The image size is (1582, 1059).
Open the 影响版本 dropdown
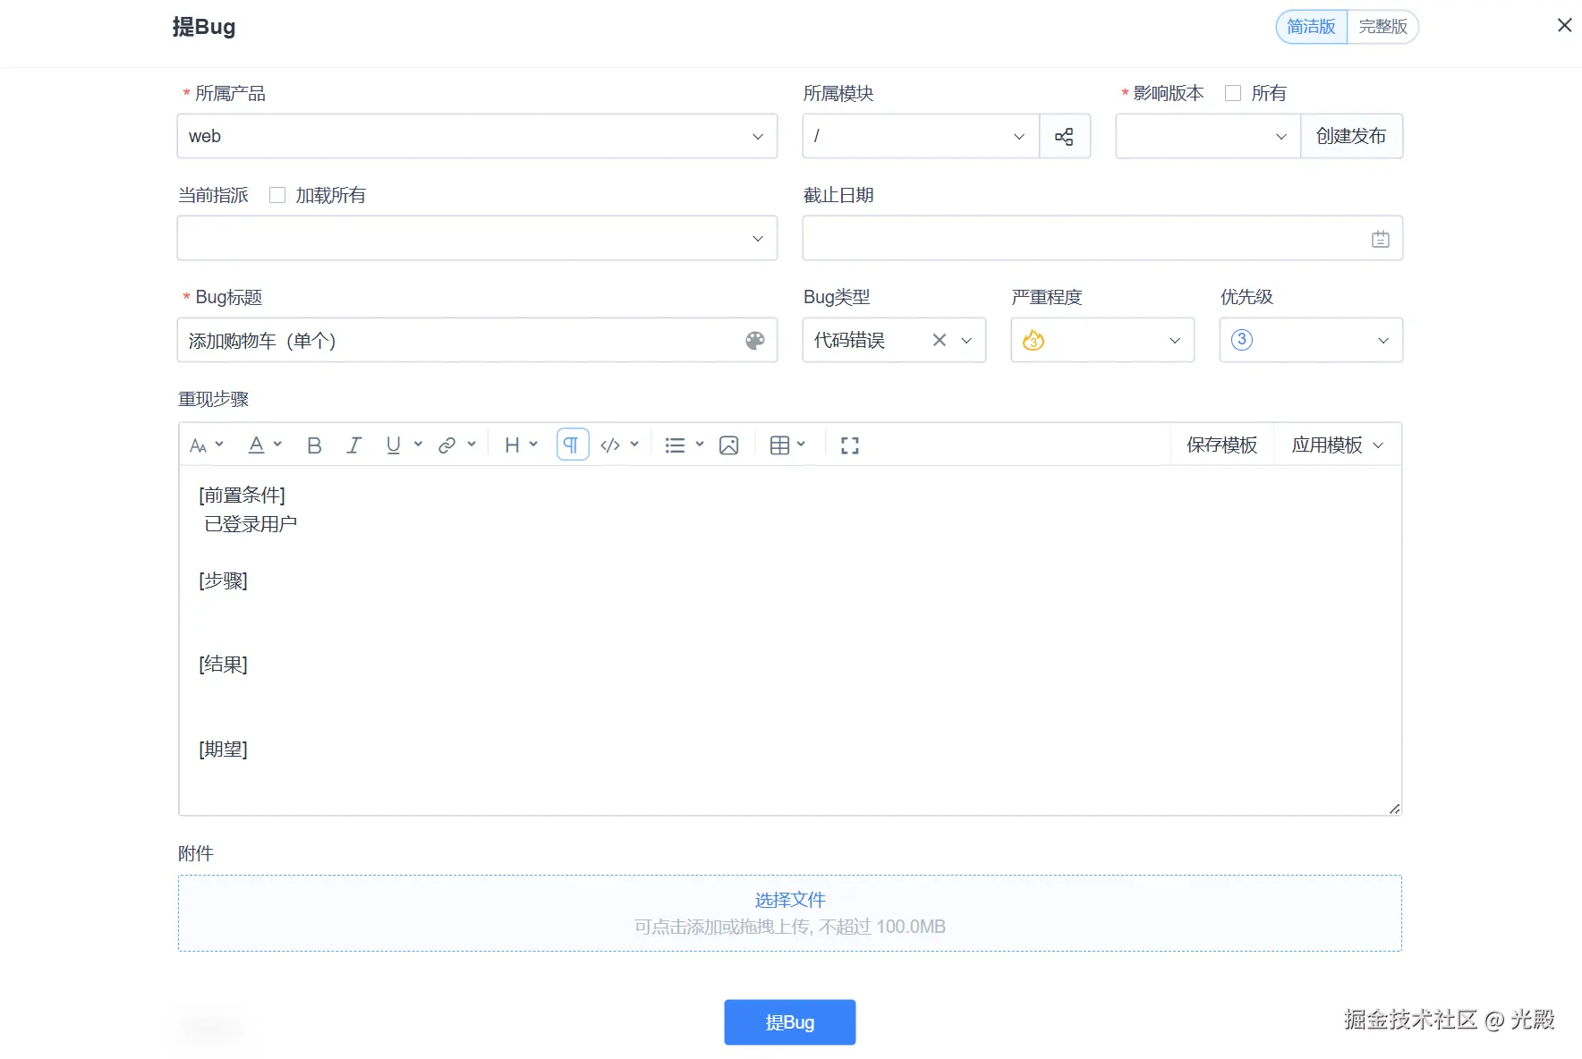click(x=1208, y=136)
